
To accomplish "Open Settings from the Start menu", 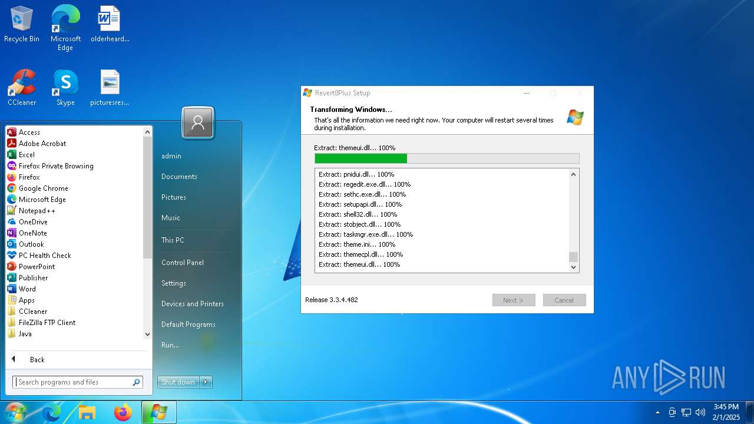I will click(x=174, y=283).
